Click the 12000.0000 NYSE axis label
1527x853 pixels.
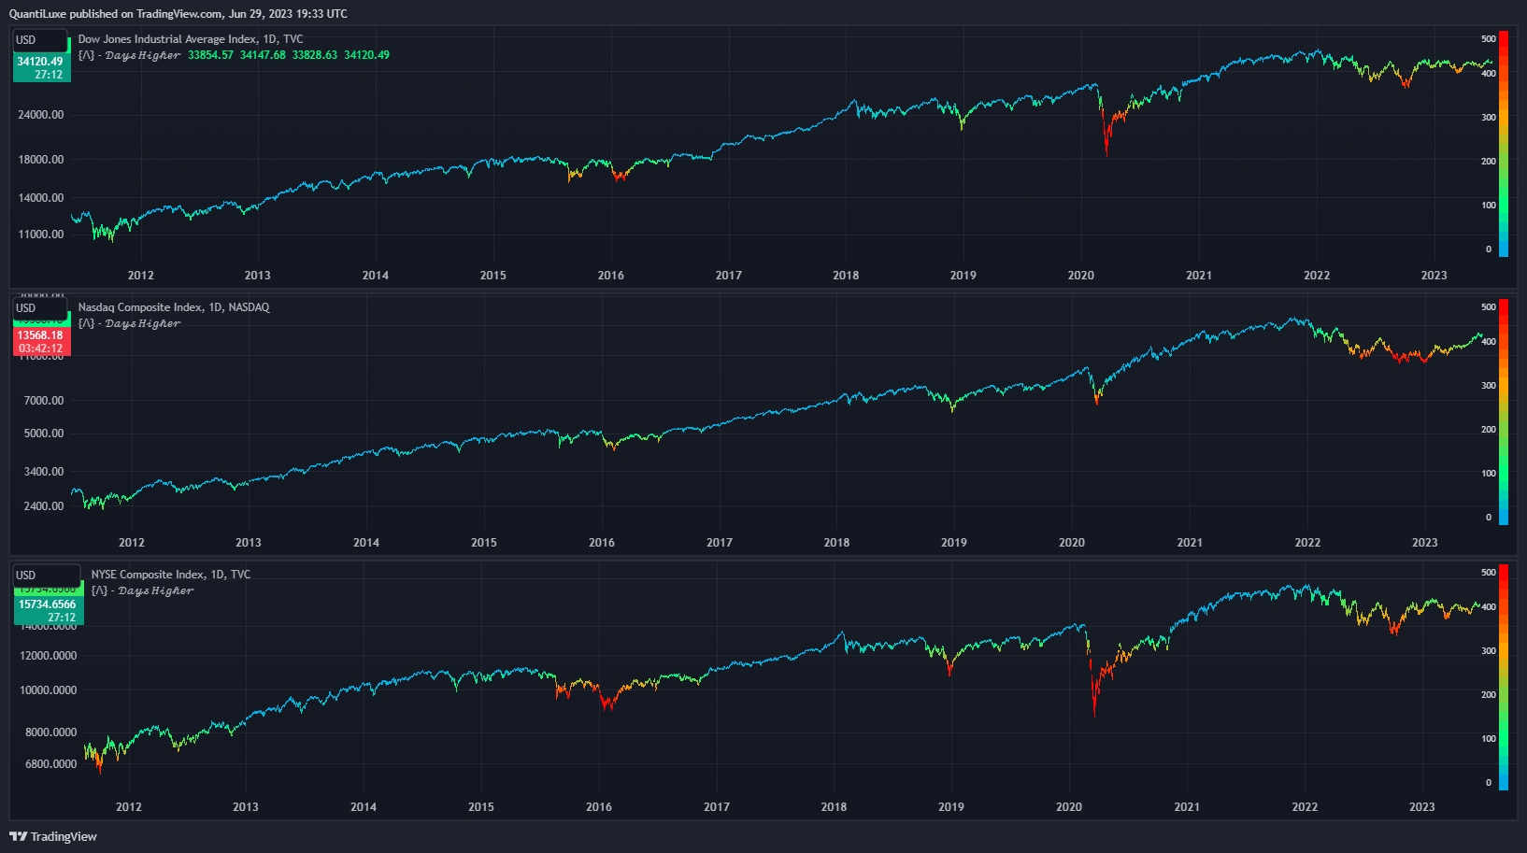[48, 656]
